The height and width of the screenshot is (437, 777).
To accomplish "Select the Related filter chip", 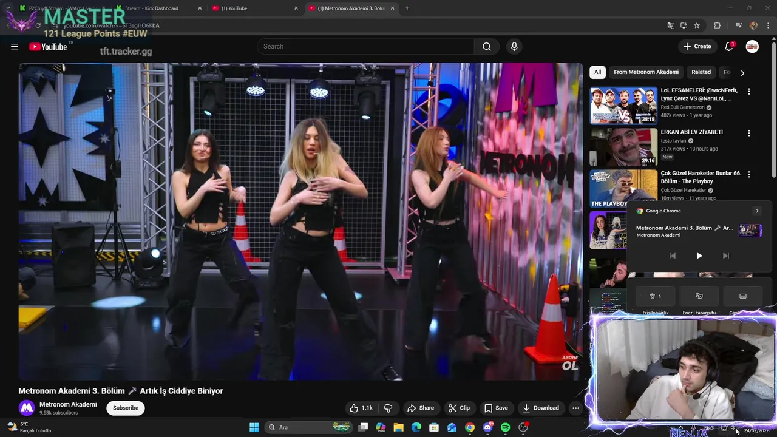I will point(701,72).
